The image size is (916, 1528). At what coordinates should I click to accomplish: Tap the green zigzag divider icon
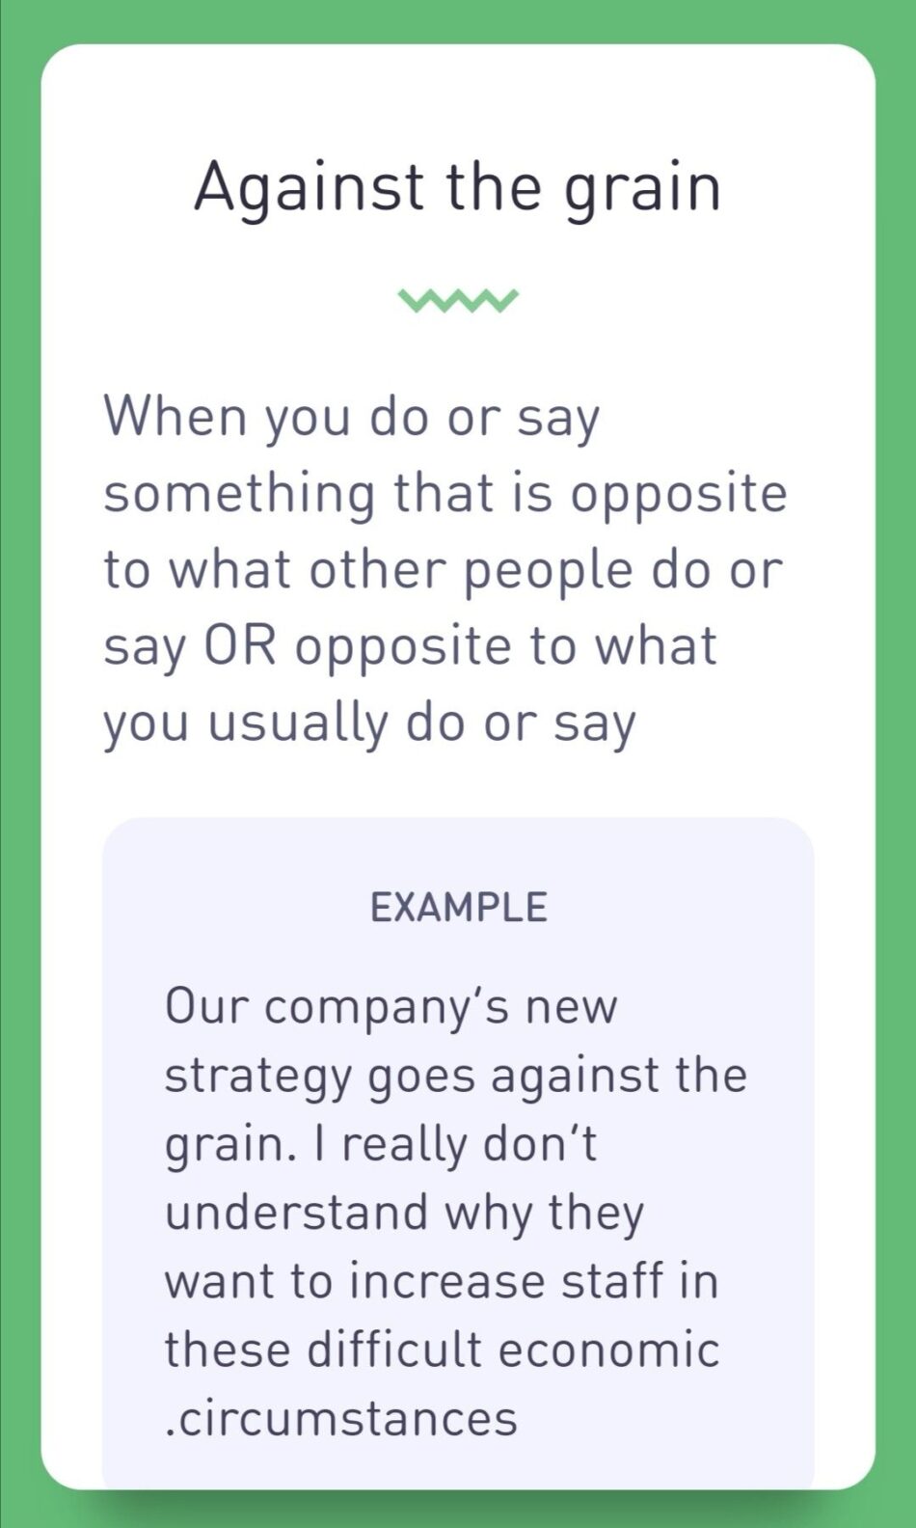[458, 301]
